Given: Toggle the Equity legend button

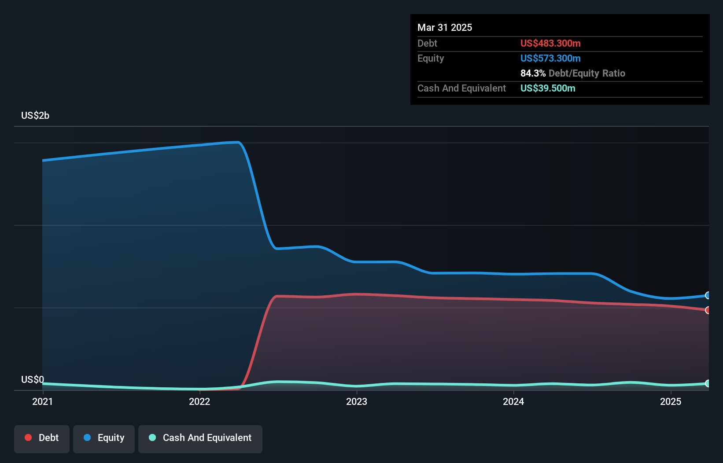Looking at the screenshot, I should click(104, 439).
